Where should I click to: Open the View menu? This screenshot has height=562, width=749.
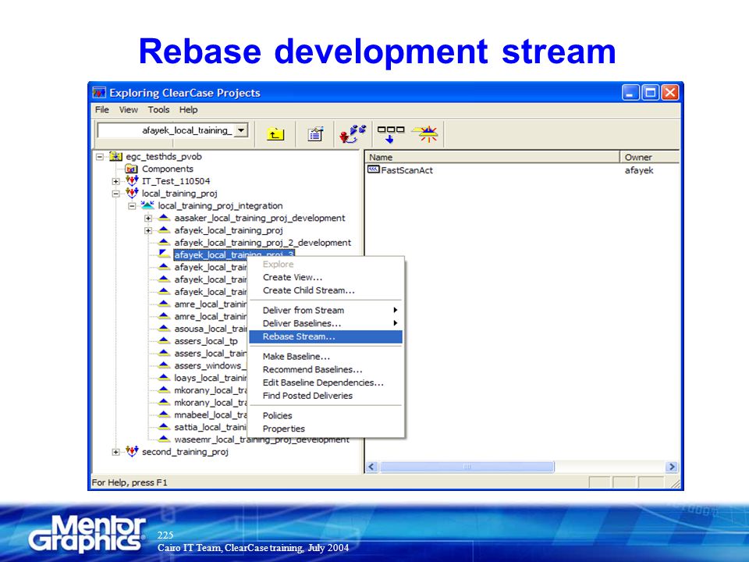(x=129, y=109)
